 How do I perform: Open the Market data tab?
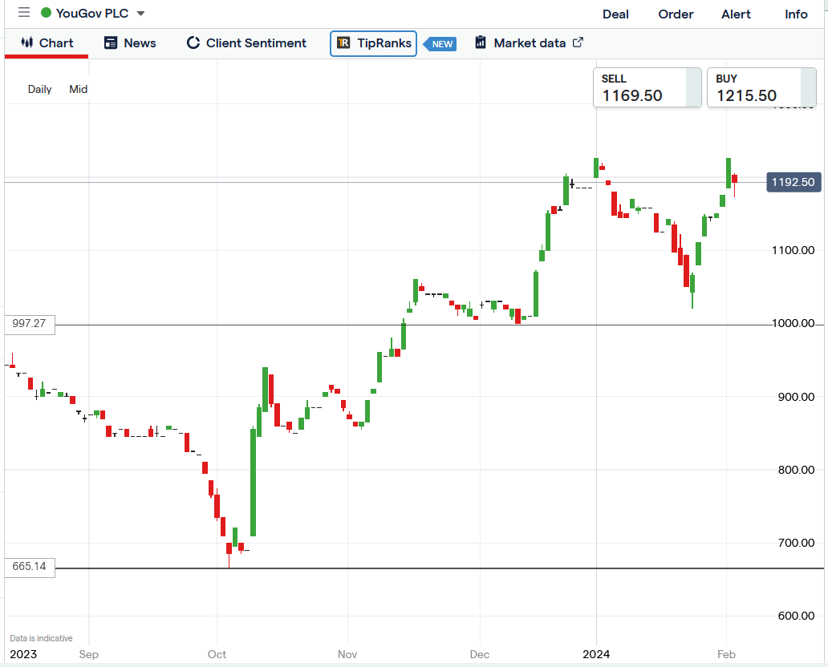(x=529, y=43)
